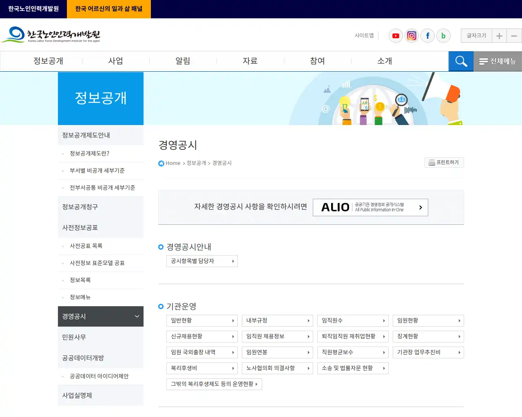Open 민원사무 in sidebar

(x=101, y=337)
